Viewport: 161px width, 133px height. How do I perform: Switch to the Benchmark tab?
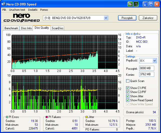coord(11,28)
